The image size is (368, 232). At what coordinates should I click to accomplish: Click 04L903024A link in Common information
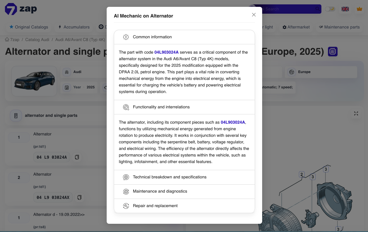pyautogui.click(x=166, y=52)
